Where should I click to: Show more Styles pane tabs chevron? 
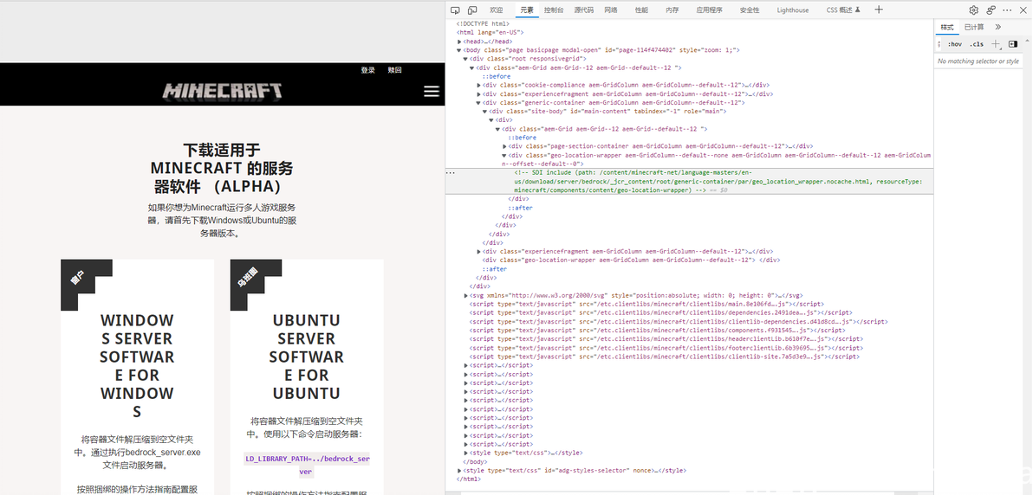tap(998, 27)
